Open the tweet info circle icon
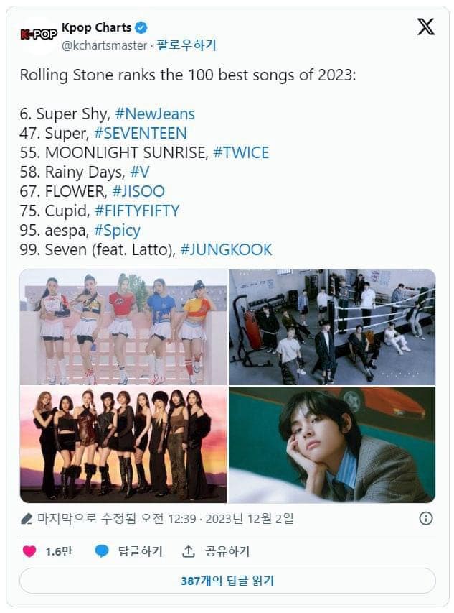Image resolution: width=454 pixels, height=613 pixels. pos(425,518)
